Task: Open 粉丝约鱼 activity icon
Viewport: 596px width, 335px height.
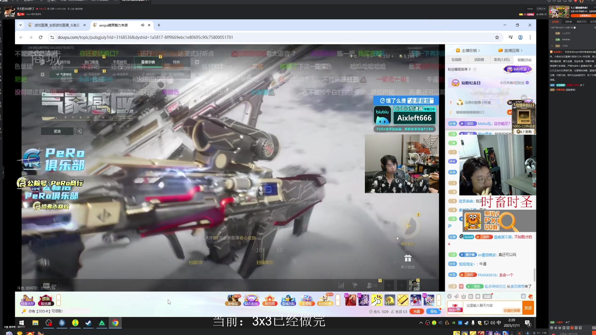Action: click(325, 300)
